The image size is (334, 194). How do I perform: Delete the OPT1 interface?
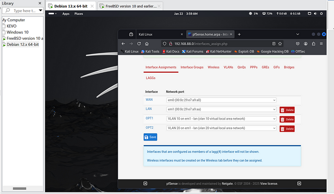click(x=287, y=120)
